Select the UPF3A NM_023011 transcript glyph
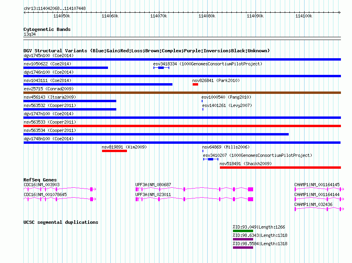Screen dimensions: 352x263 point(195,199)
